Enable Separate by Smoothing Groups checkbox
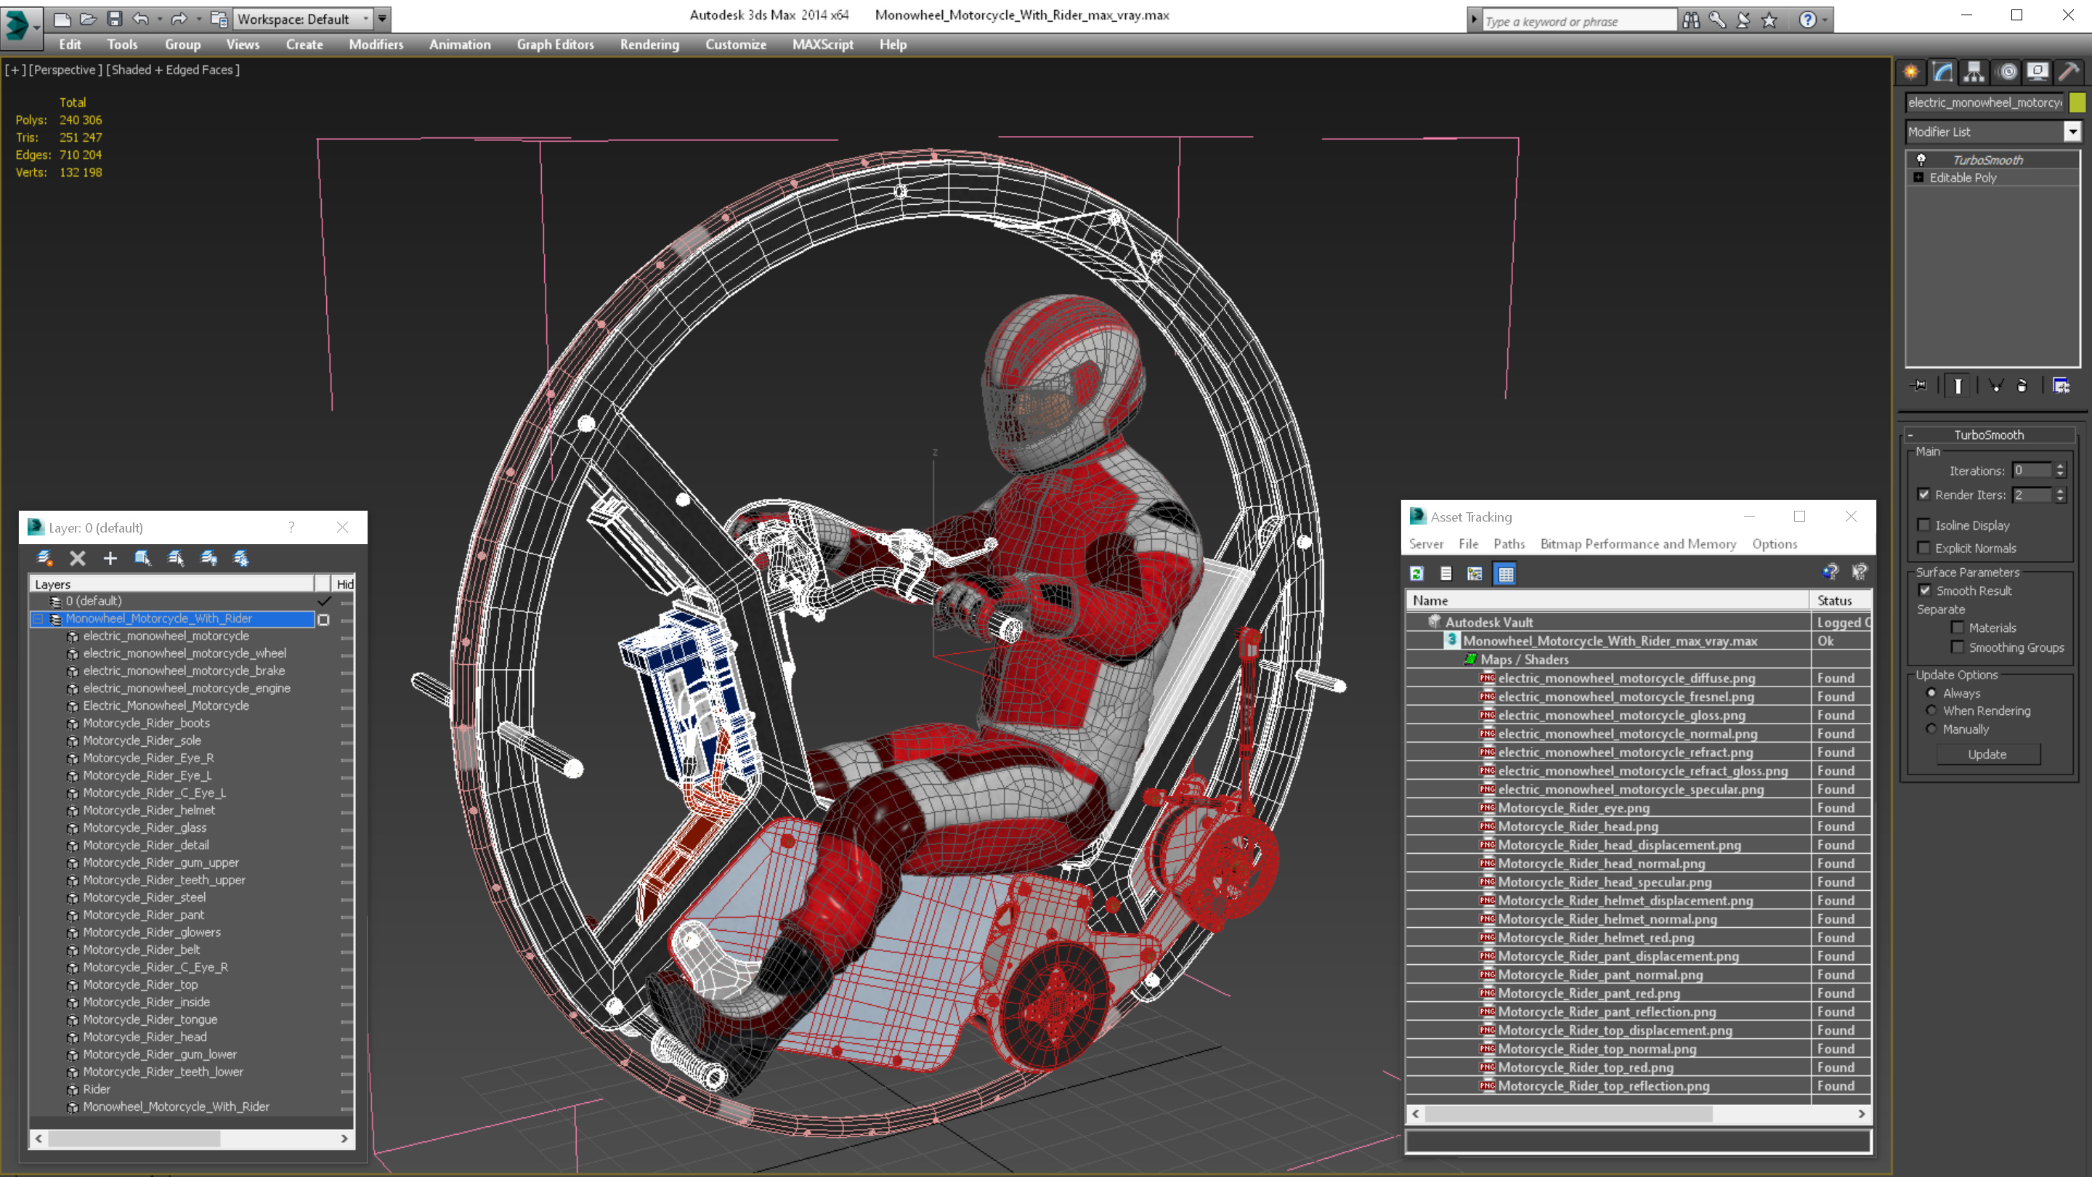2092x1177 pixels. (x=1958, y=647)
